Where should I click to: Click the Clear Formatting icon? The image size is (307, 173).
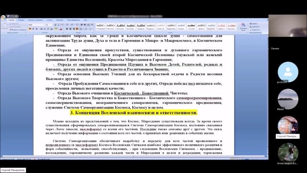point(62,25)
